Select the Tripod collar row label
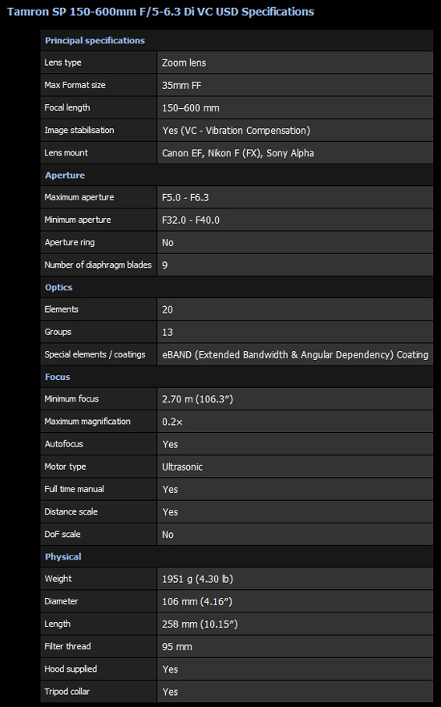The image size is (441, 707). click(67, 692)
